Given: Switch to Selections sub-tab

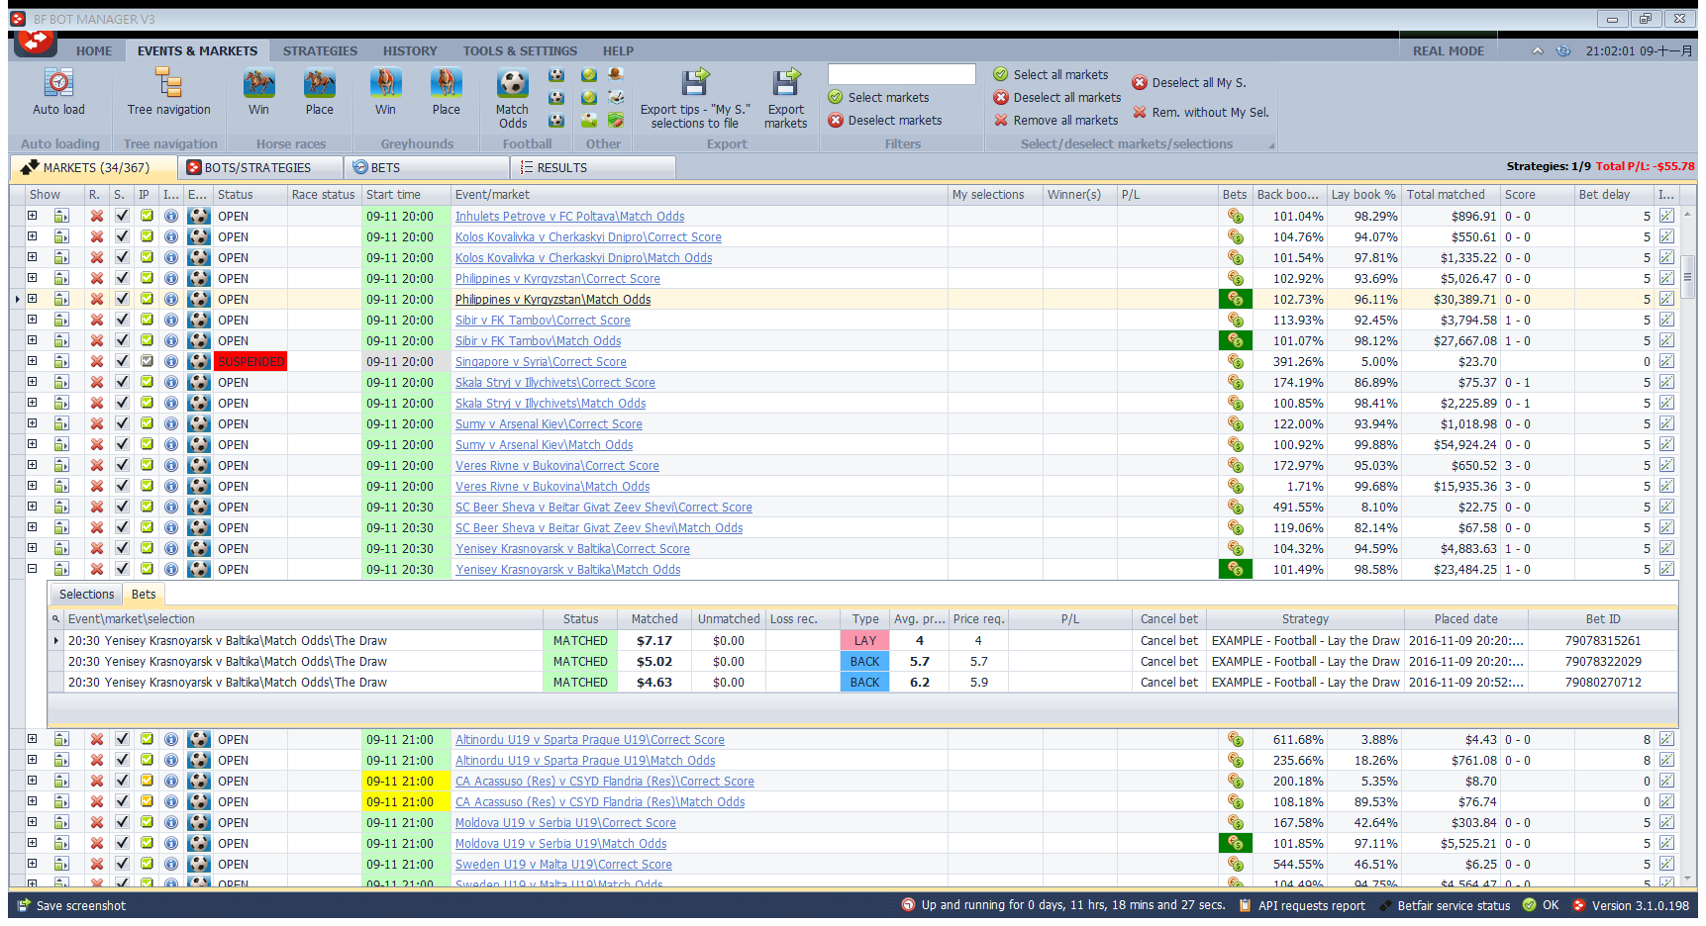Looking at the screenshot, I should (86, 594).
